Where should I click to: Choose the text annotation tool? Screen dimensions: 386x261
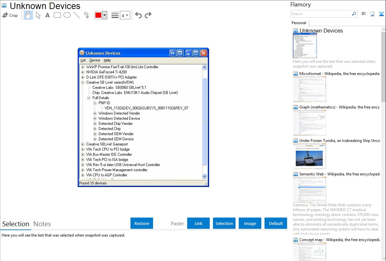coord(47,15)
